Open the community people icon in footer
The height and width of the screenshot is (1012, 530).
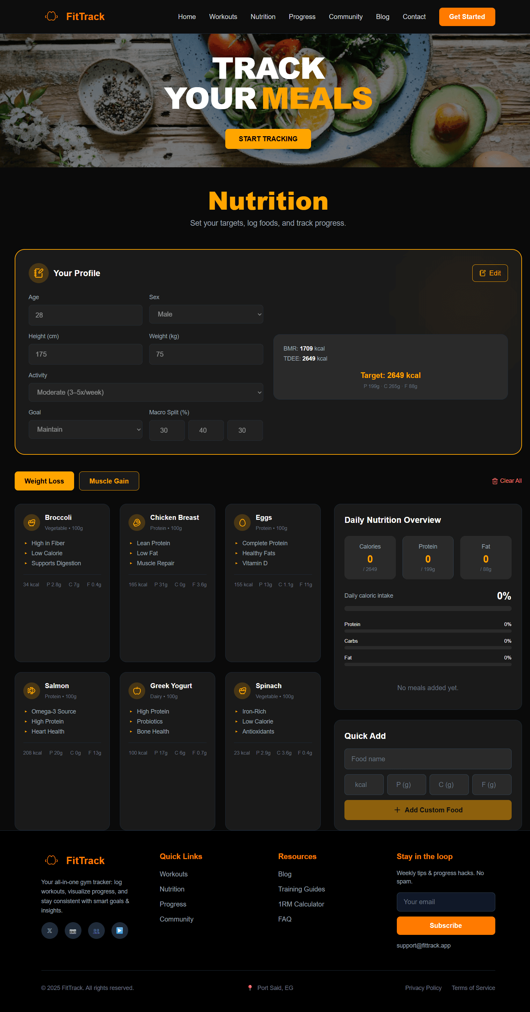pos(96,931)
